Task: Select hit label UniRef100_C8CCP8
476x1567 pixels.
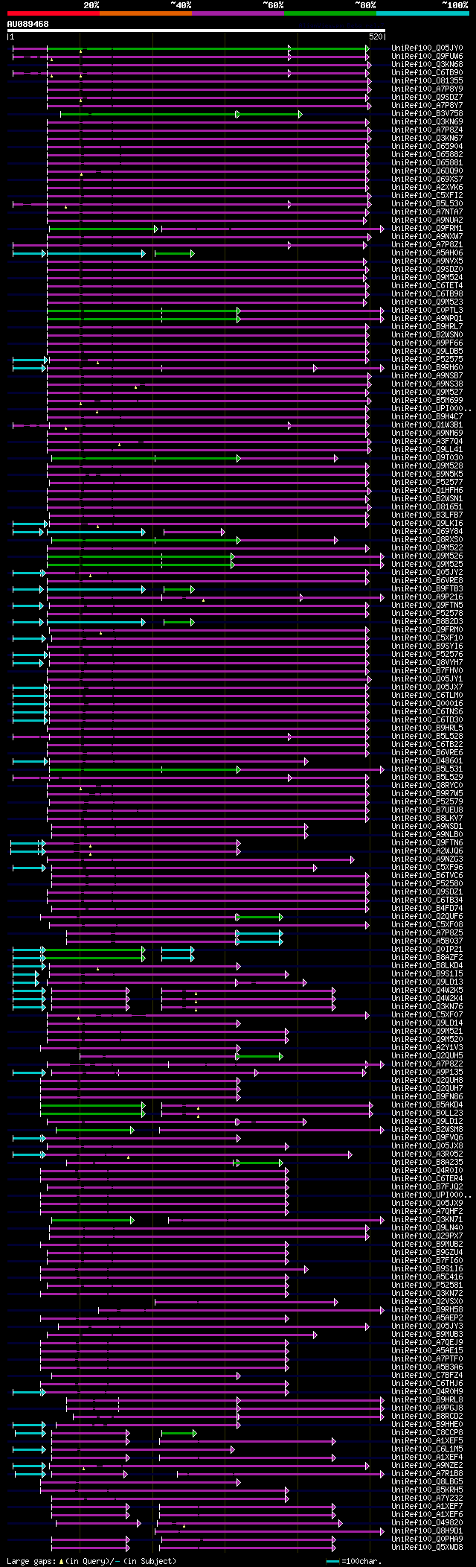Action: pos(427,1433)
